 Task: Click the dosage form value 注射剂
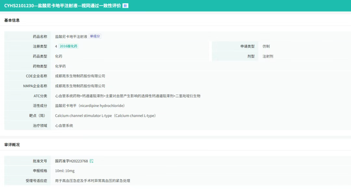(268, 56)
